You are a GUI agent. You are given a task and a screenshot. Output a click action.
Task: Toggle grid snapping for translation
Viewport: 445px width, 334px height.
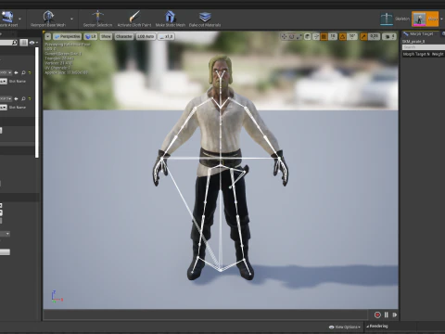(324, 36)
